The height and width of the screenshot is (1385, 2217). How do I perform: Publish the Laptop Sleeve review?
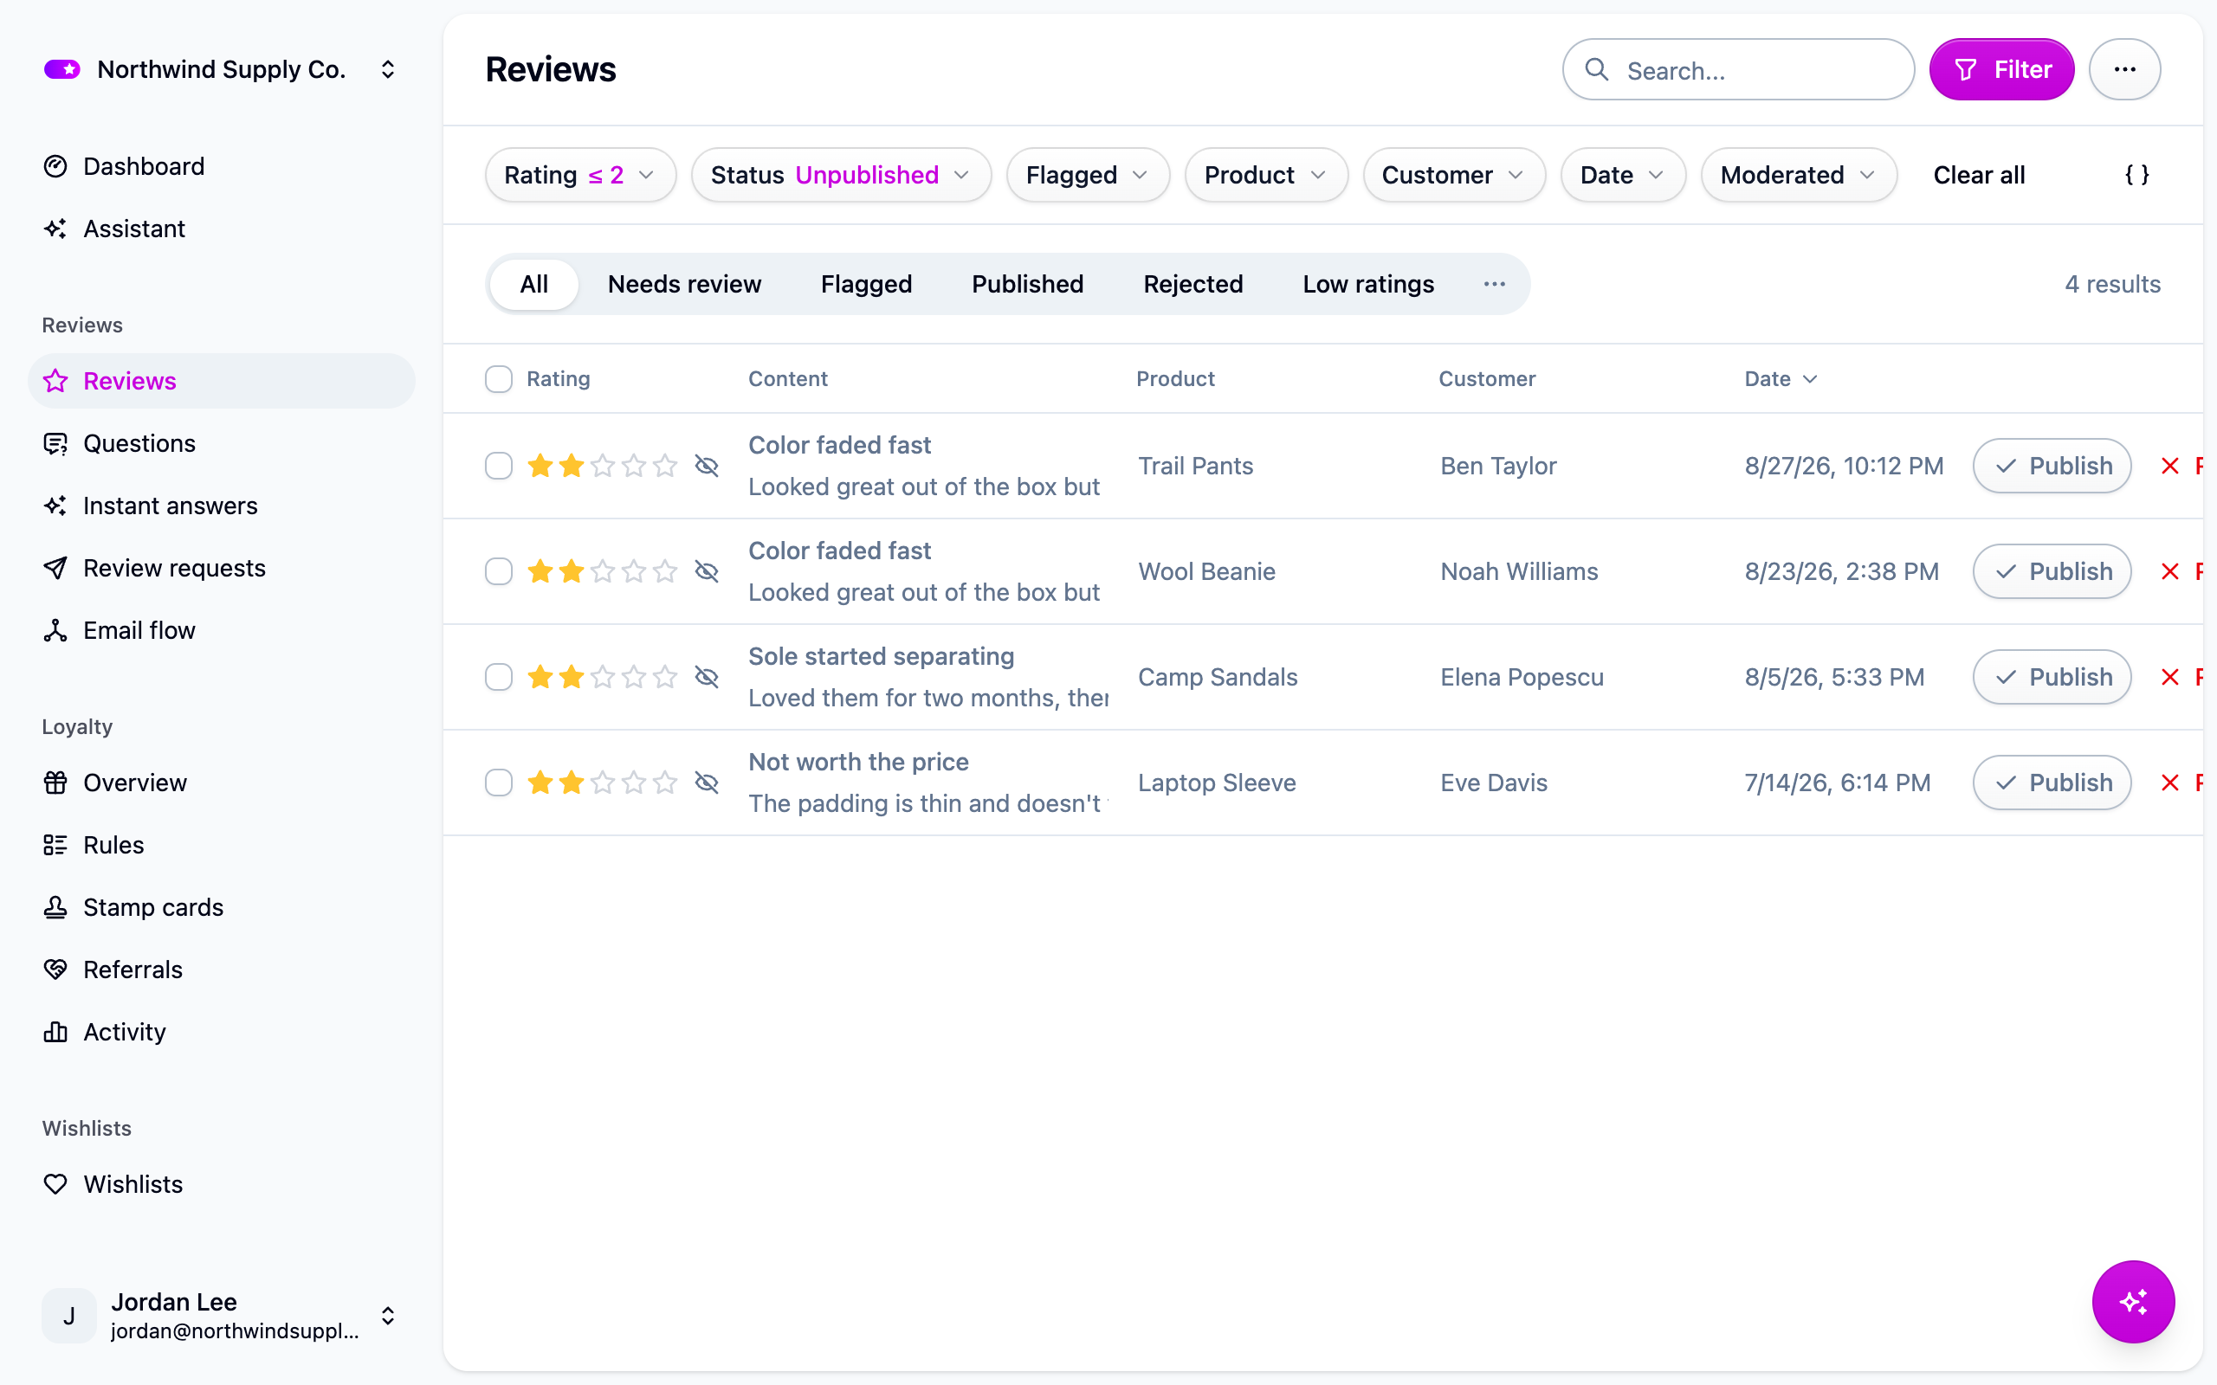2052,783
